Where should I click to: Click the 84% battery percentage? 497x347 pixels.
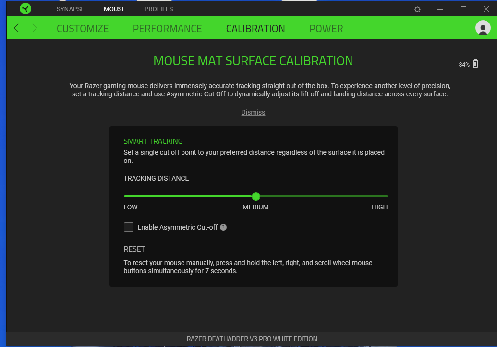pyautogui.click(x=464, y=65)
